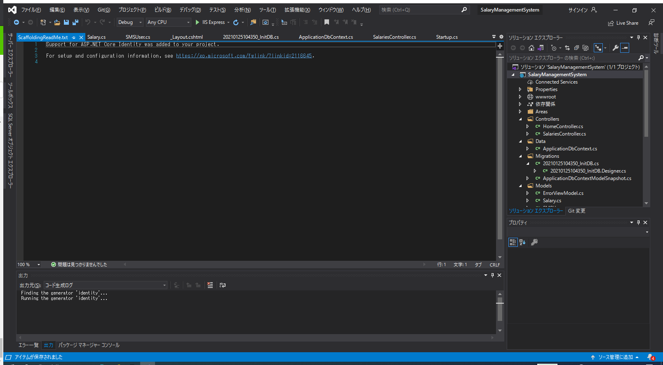Click the Navigate Backward toolbar arrow
The width and height of the screenshot is (663, 365).
16,22
